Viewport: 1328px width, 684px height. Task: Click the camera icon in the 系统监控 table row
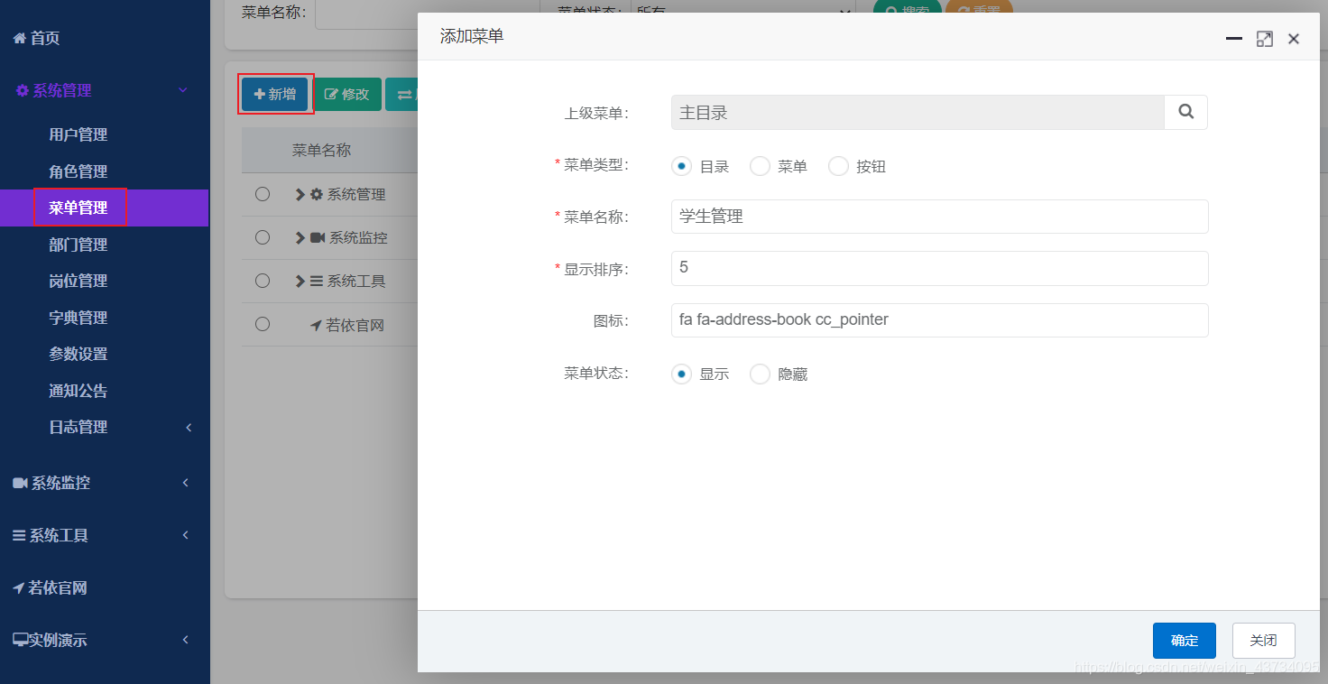tap(318, 237)
